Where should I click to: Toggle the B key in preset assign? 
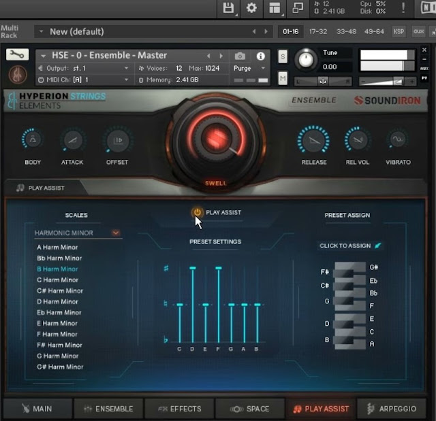point(343,339)
